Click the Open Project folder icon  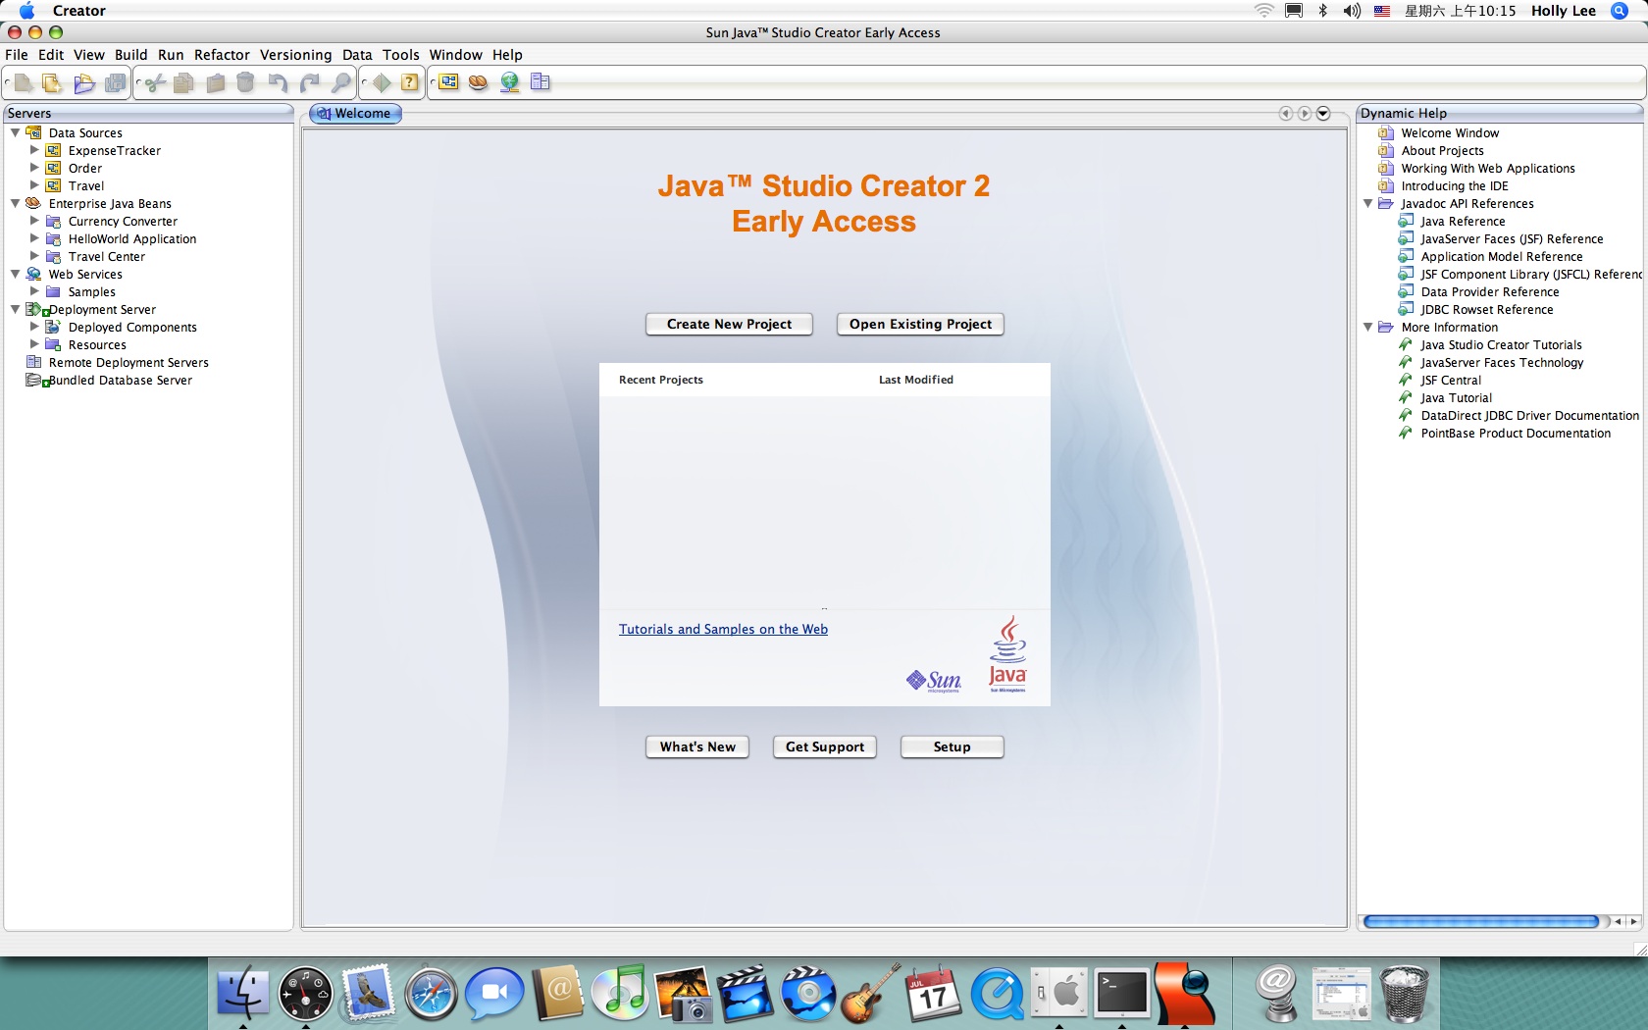coord(83,83)
